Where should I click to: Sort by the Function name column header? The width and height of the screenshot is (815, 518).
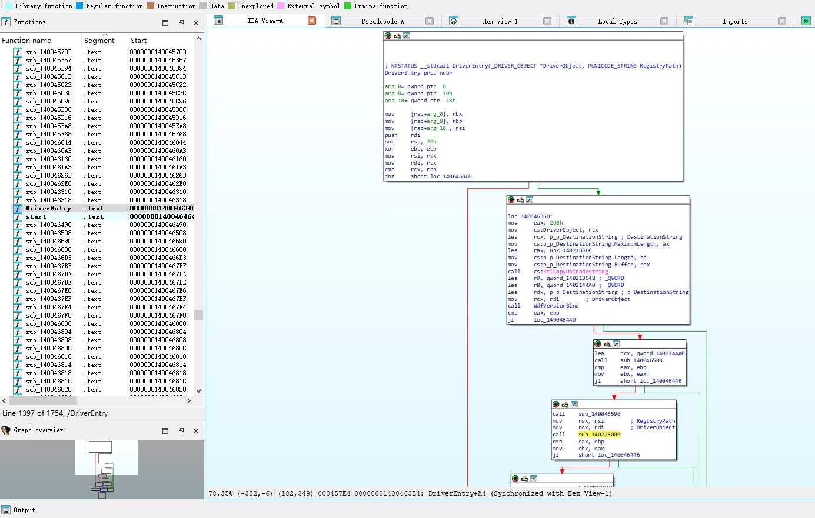click(26, 41)
